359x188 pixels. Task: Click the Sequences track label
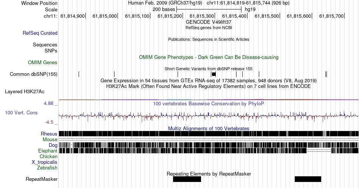click(x=45, y=45)
